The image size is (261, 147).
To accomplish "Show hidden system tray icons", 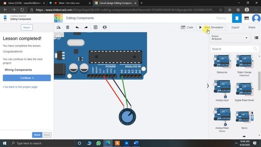I will (x=236, y=143).
